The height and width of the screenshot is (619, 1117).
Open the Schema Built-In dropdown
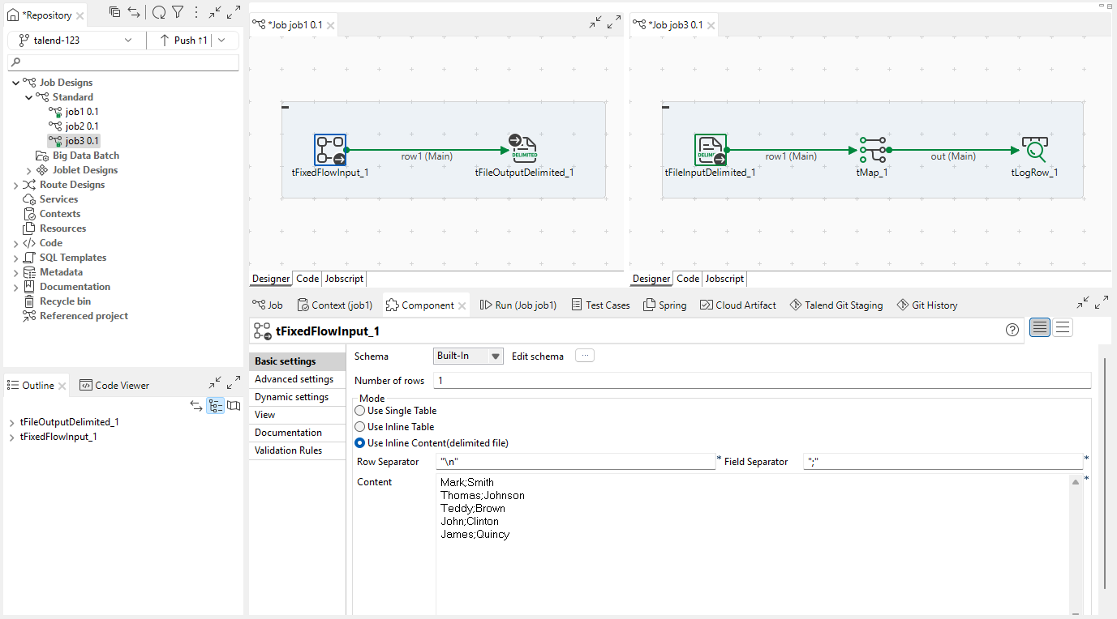[468, 356]
